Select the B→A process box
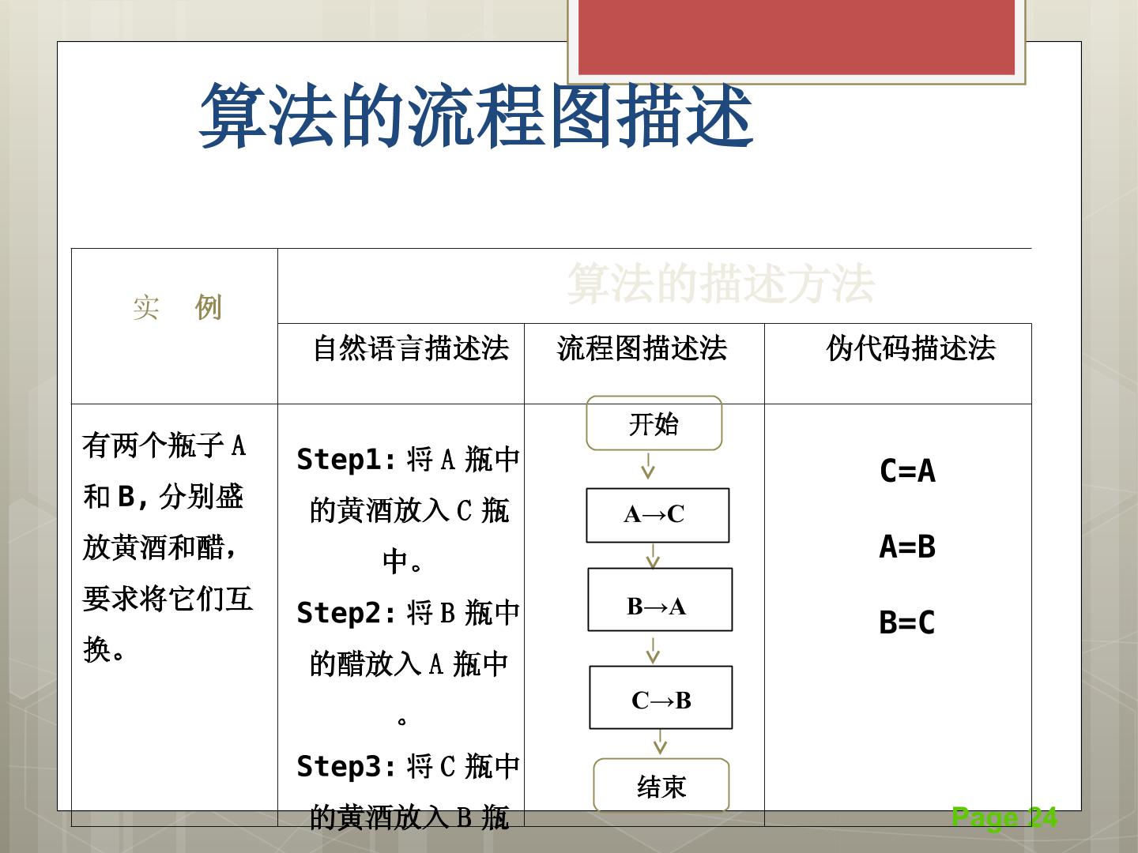1138x853 pixels. 660,599
